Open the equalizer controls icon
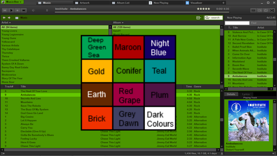277x156 pixels. pyautogui.click(x=253, y=10)
